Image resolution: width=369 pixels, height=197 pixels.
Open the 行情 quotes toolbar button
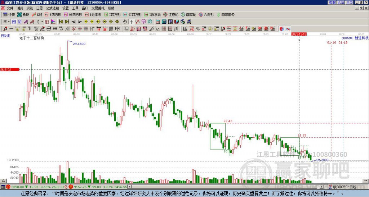tap(9, 14)
